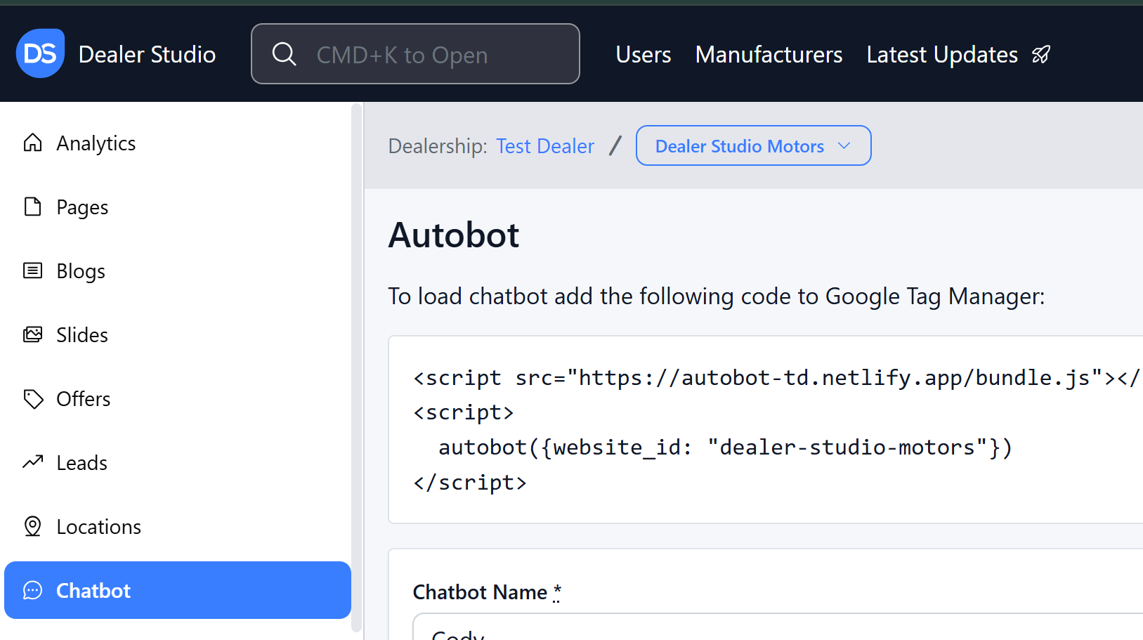Click the Pages document icon

(32, 207)
